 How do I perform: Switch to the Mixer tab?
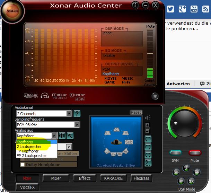point(56,178)
